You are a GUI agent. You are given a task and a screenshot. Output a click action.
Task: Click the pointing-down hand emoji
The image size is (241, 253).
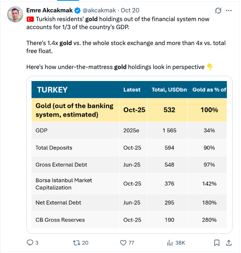pyautogui.click(x=210, y=67)
